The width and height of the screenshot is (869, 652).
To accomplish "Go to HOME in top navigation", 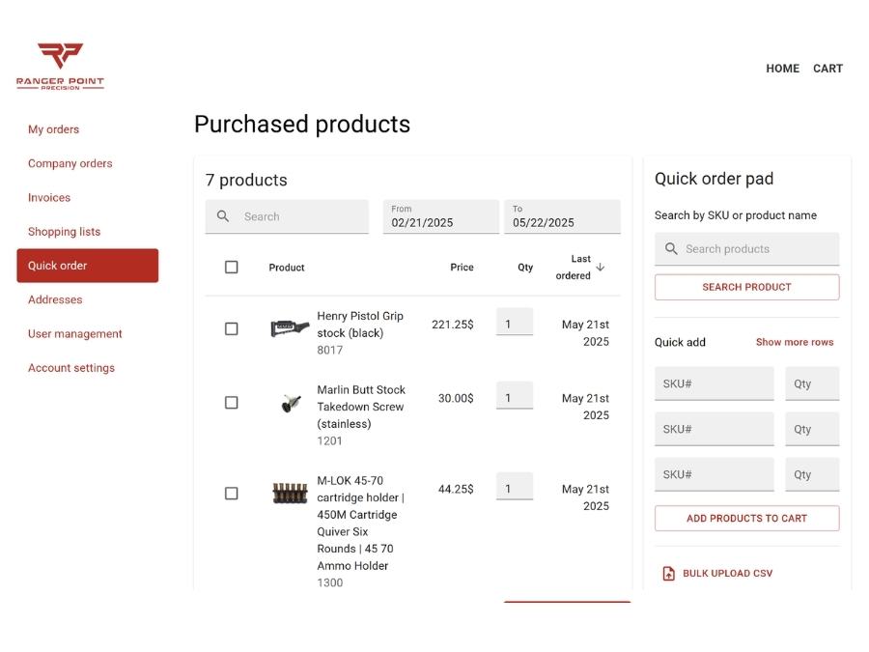I will click(x=782, y=69).
